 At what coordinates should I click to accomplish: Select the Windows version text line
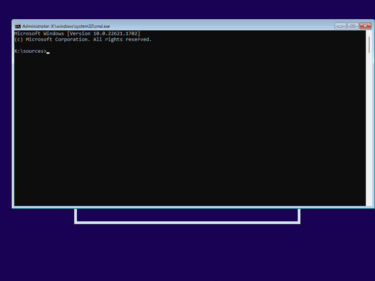pos(77,33)
